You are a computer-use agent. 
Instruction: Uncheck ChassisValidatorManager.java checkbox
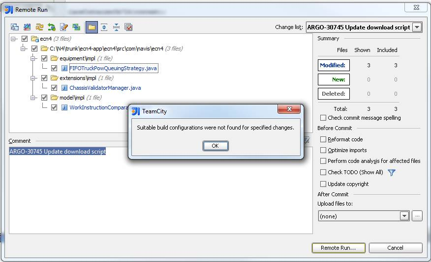(x=54, y=88)
